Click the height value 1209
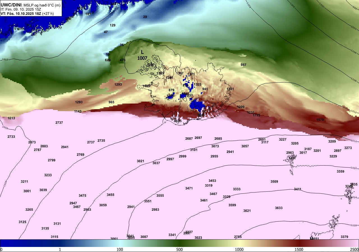This screenshot has height=252, width=359. [241, 107]
